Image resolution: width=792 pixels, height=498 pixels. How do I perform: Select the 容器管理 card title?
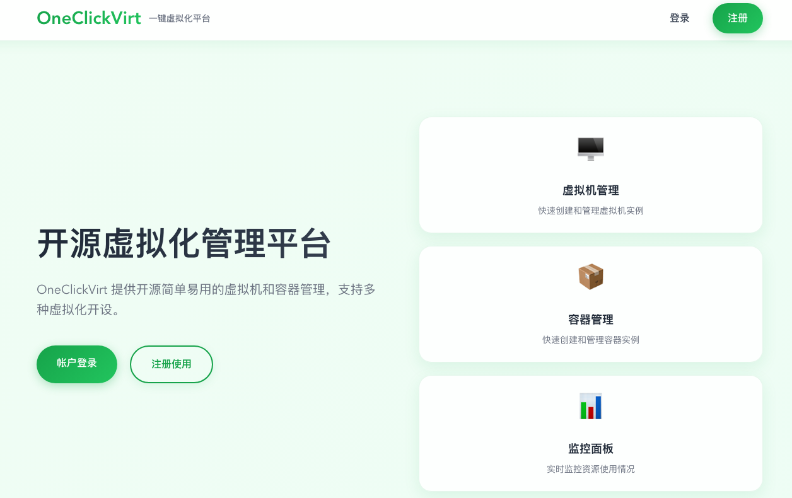click(591, 320)
